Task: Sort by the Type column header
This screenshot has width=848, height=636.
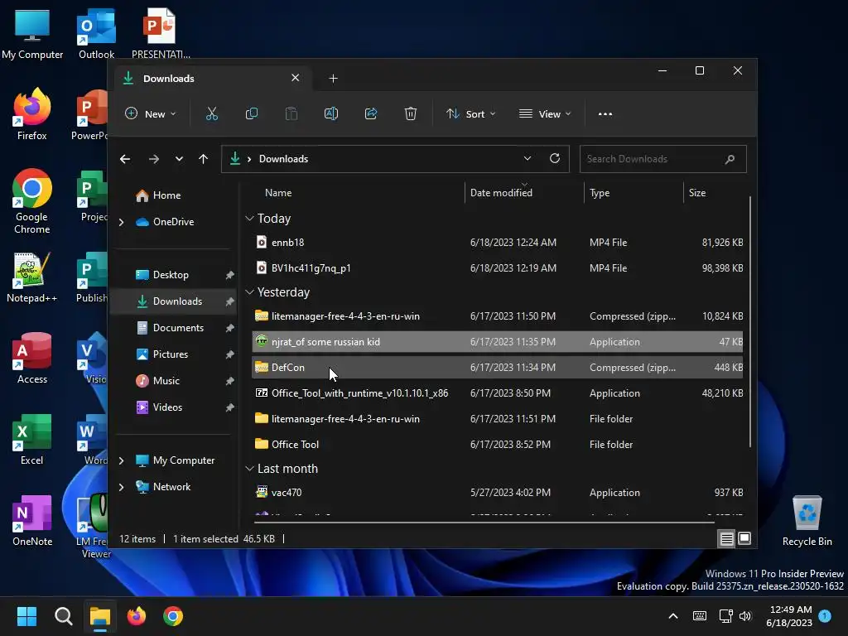Action: [x=600, y=192]
